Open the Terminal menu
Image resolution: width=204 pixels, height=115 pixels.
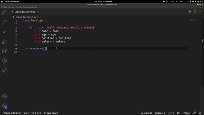pos(30,7)
